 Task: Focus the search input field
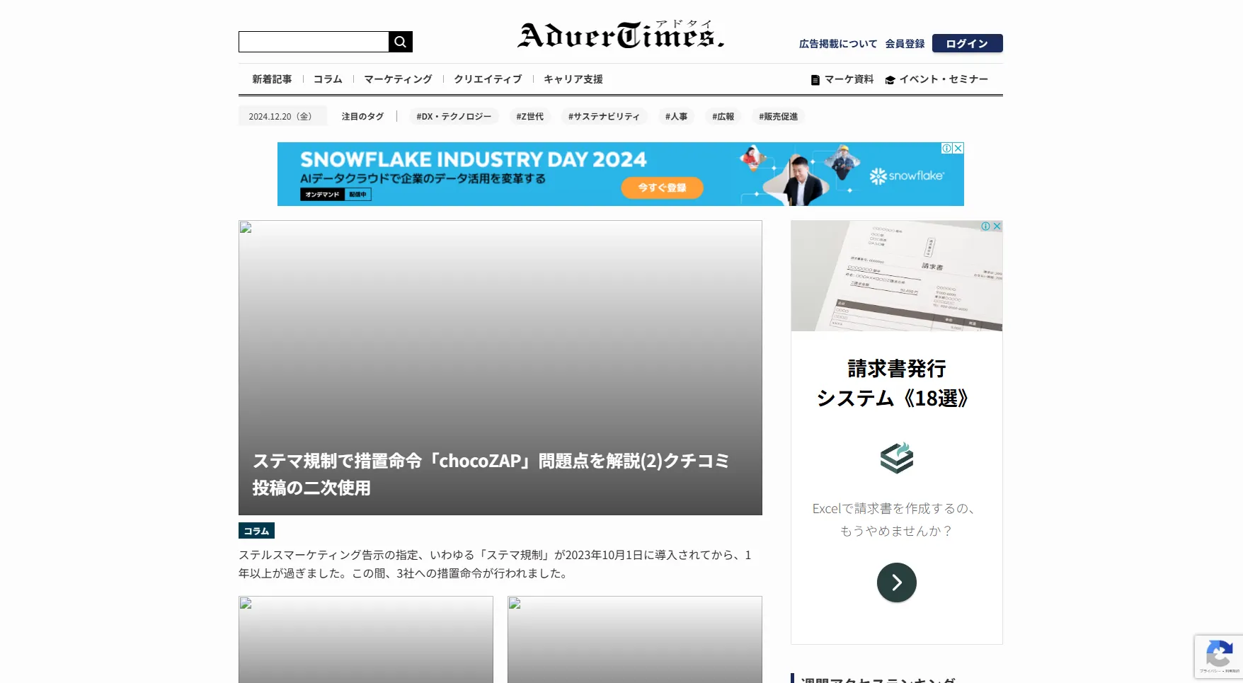point(314,42)
